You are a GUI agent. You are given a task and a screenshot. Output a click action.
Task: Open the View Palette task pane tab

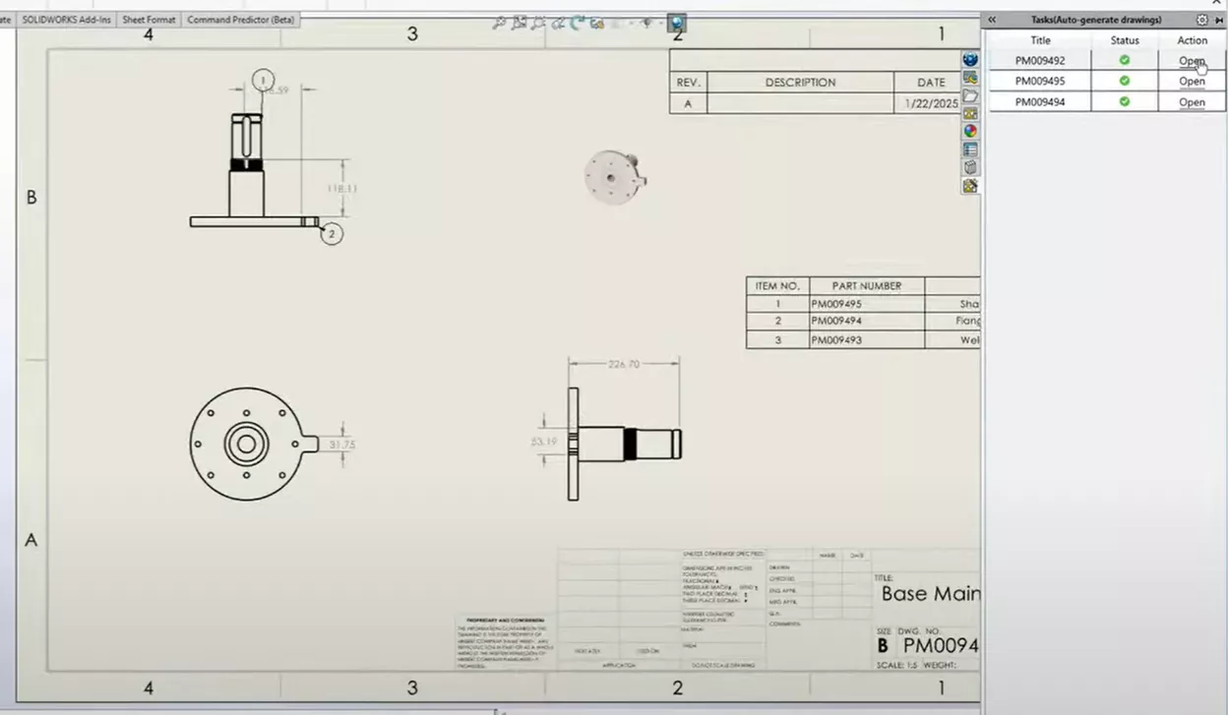point(970,113)
